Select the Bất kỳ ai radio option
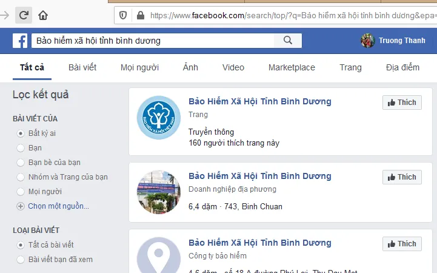The image size is (437, 273). (21, 133)
